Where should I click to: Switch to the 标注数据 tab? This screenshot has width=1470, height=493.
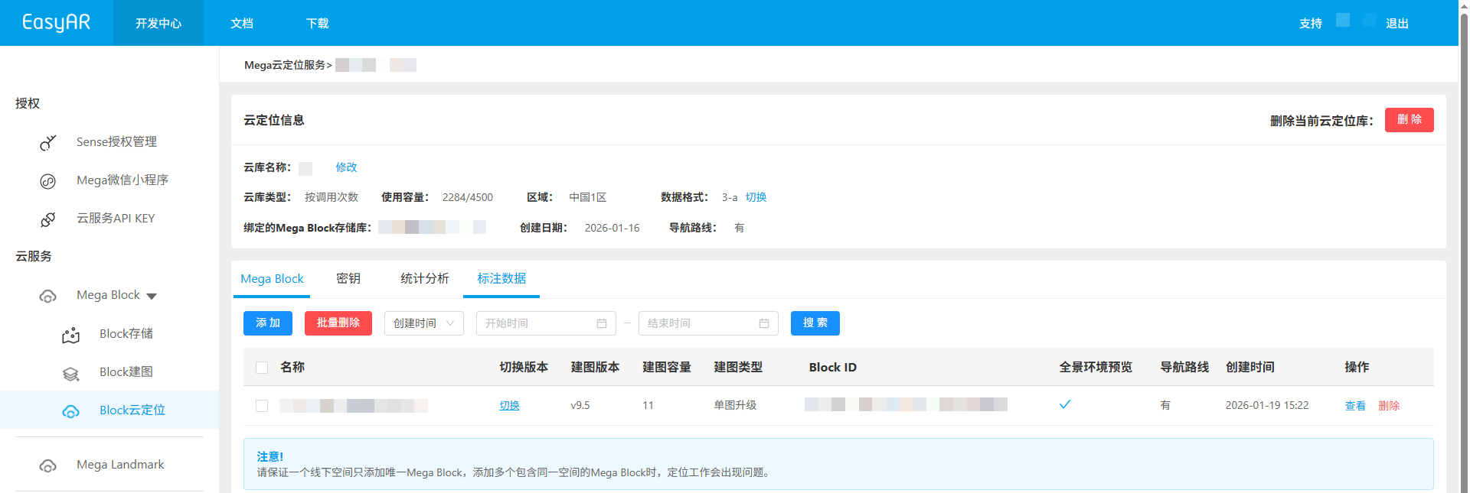[501, 279]
